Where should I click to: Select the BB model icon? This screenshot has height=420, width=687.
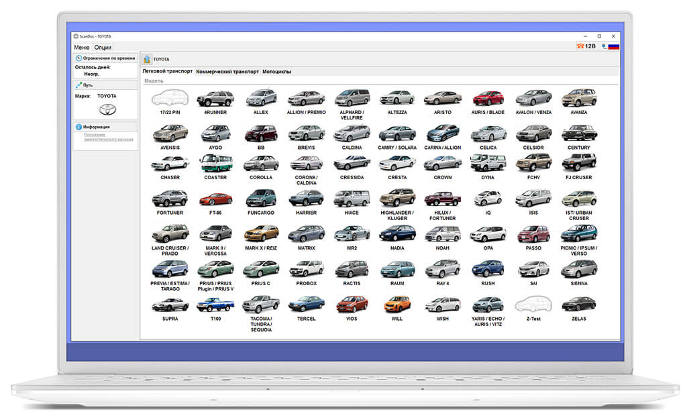tap(261, 133)
